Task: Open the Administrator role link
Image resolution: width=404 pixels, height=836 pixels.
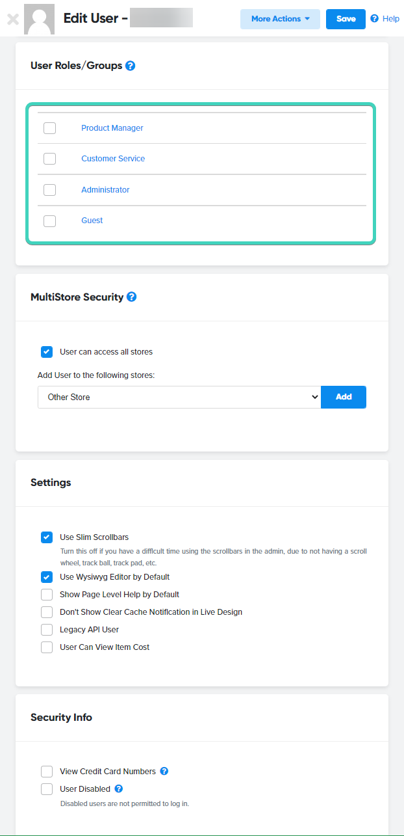Action: coord(105,189)
